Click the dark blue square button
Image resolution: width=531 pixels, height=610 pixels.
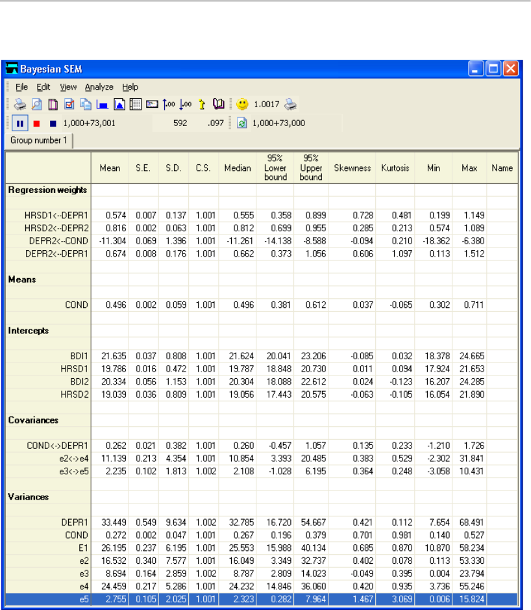click(x=54, y=123)
